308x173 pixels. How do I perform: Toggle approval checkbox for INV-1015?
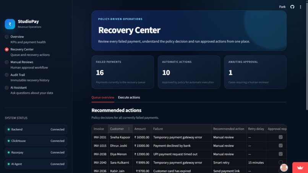280,145
